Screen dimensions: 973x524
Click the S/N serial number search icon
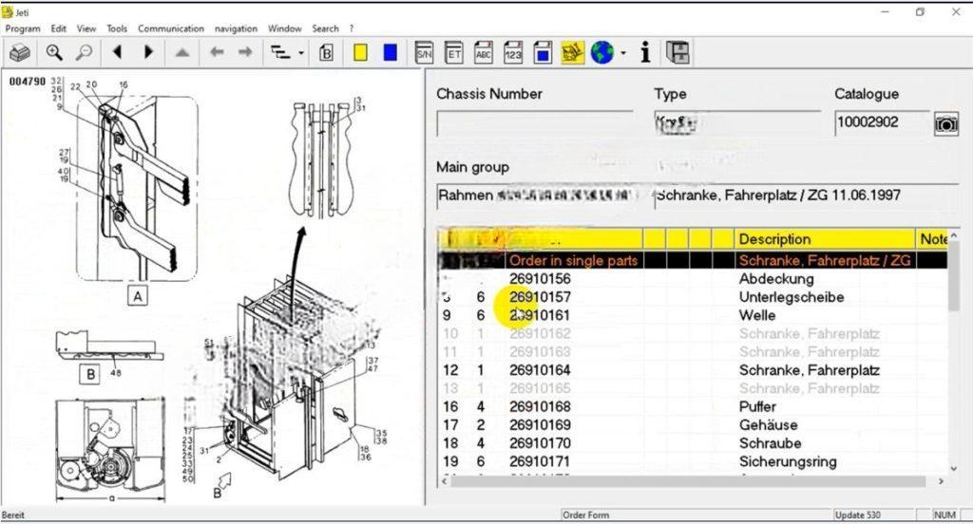coord(425,53)
